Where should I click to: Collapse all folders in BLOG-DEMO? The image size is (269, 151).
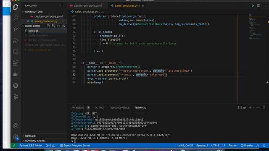click(64, 26)
